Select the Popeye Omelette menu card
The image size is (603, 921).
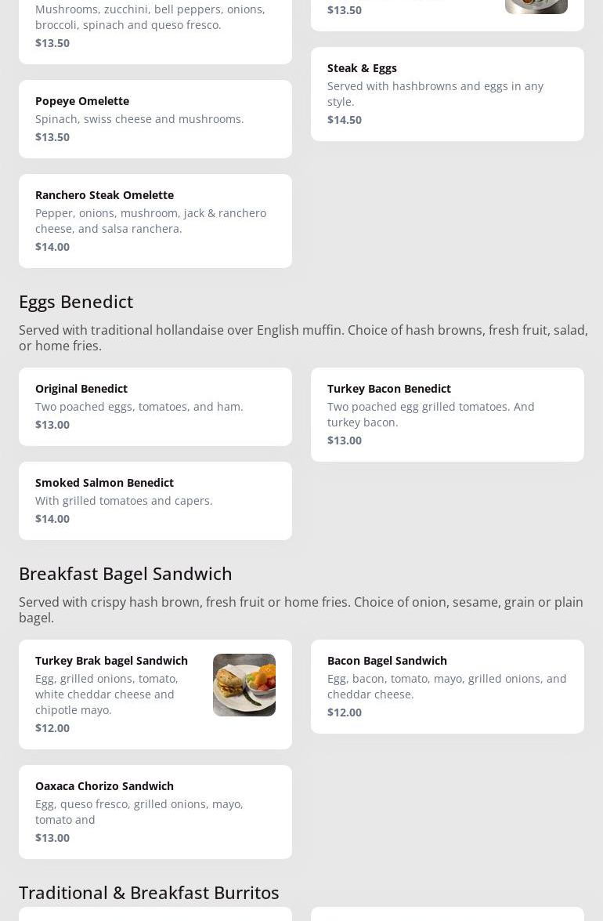pos(155,119)
